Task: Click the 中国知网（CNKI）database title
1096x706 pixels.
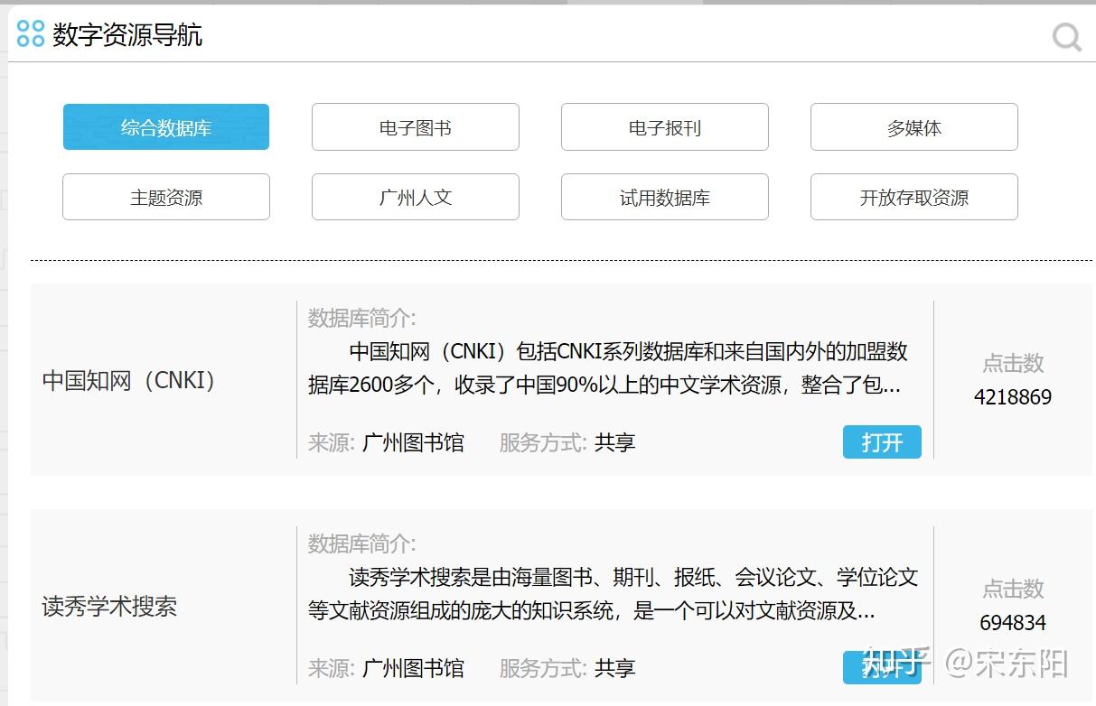Action: (130, 380)
